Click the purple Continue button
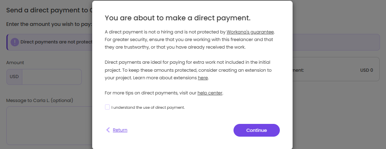 [257, 130]
